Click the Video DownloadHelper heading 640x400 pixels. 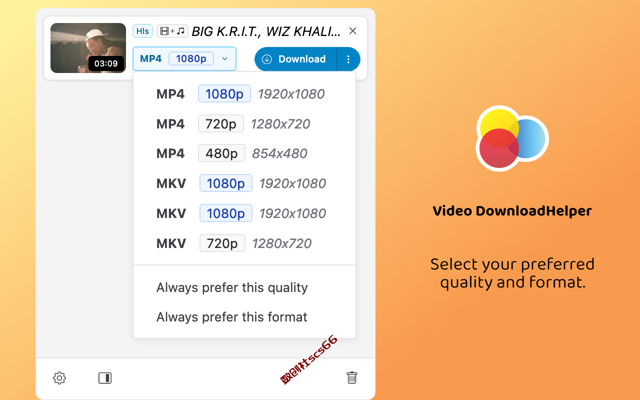[x=512, y=211]
